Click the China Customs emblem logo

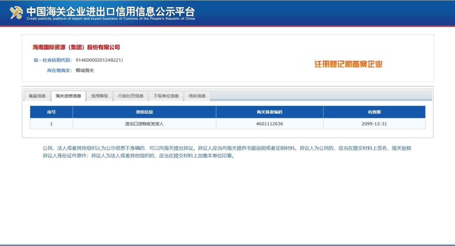16,13
